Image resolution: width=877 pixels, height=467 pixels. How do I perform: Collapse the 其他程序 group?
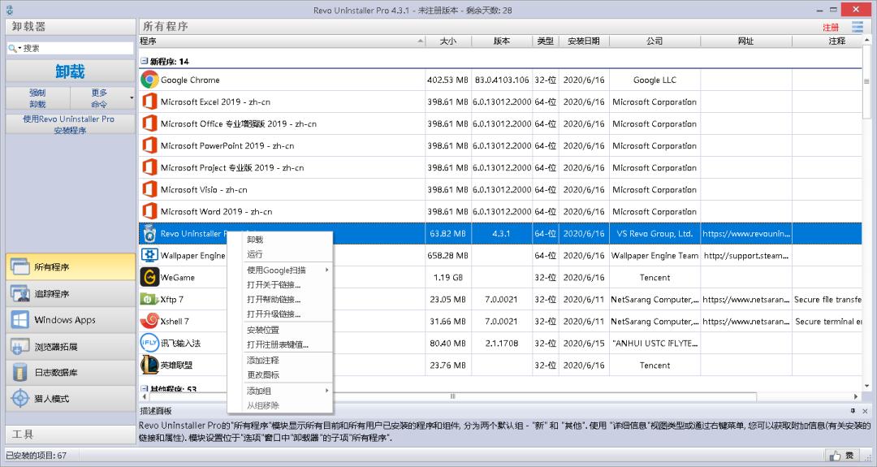pyautogui.click(x=144, y=388)
